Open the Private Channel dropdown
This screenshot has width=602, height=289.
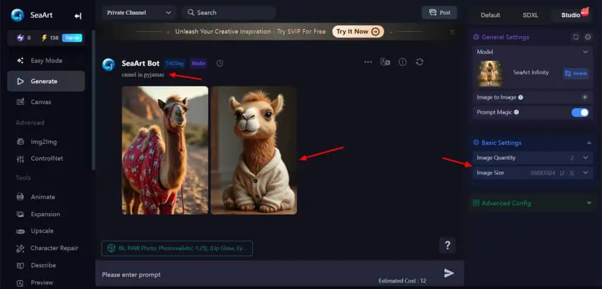139,12
